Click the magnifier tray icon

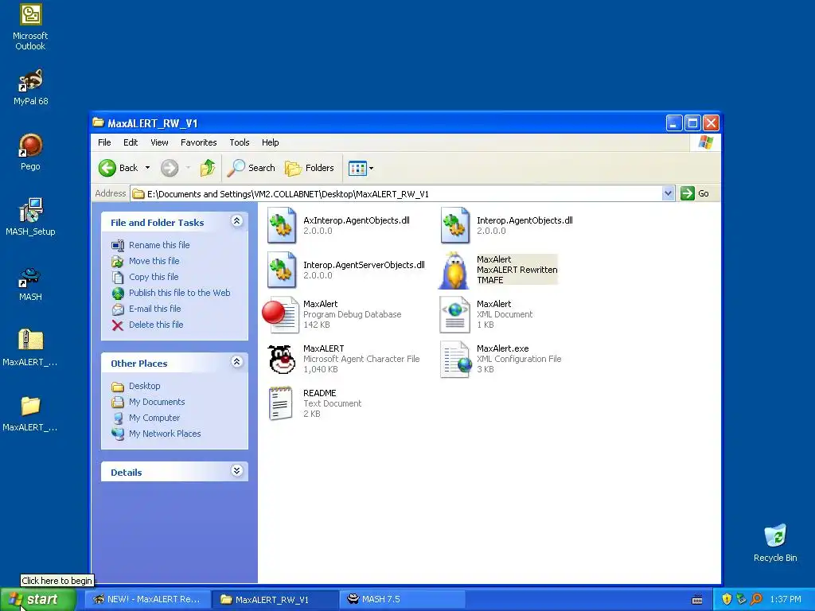756,600
